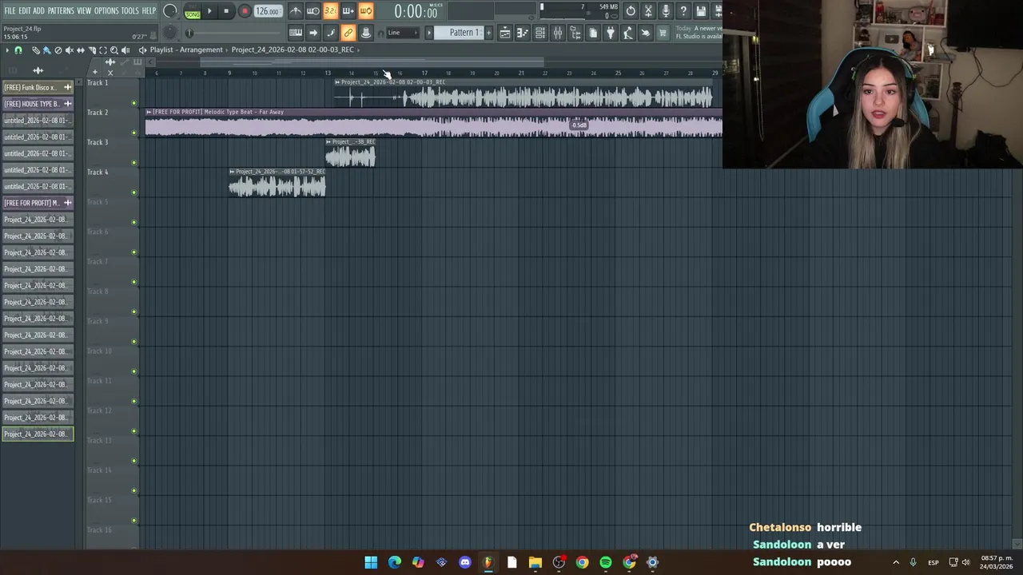Open the VIEW menu
The height and width of the screenshot is (575, 1023).
[x=84, y=10]
